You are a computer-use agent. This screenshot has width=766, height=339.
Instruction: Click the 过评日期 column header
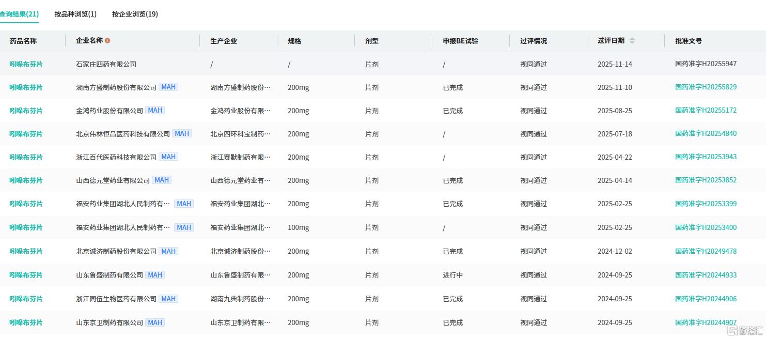611,41
